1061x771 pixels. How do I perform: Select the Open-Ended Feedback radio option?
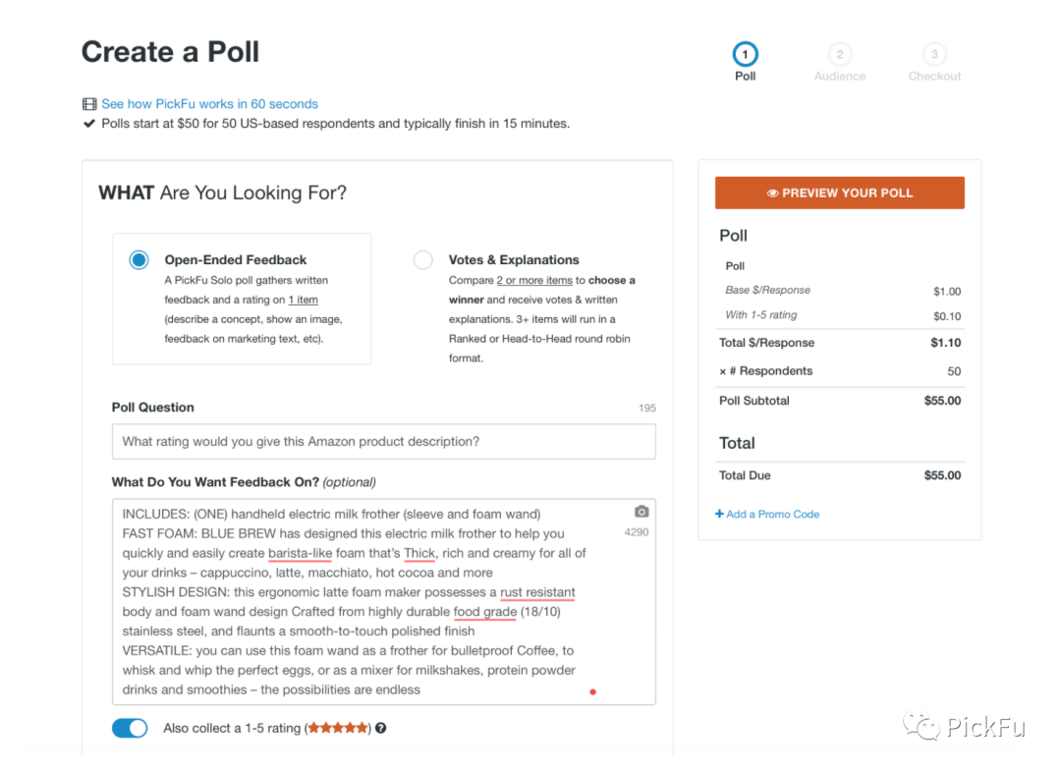[x=139, y=260]
